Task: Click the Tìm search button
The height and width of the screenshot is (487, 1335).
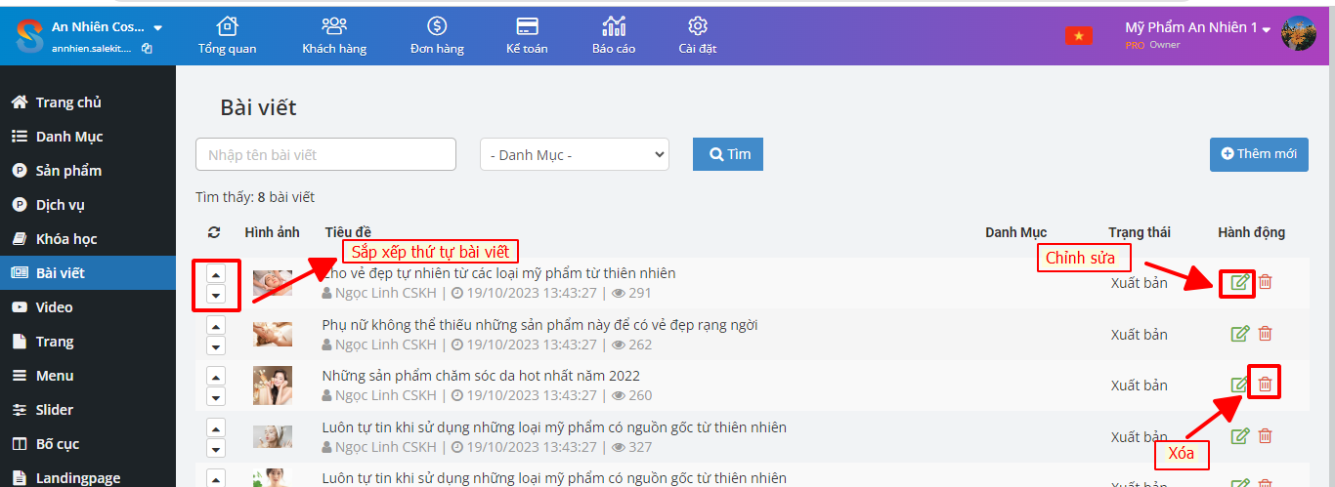Action: coord(728,154)
